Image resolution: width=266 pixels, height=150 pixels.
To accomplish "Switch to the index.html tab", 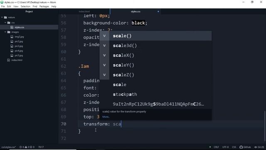I will [x=84, y=12].
